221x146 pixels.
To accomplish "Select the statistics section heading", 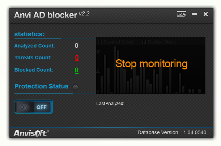I will [x=30, y=34].
